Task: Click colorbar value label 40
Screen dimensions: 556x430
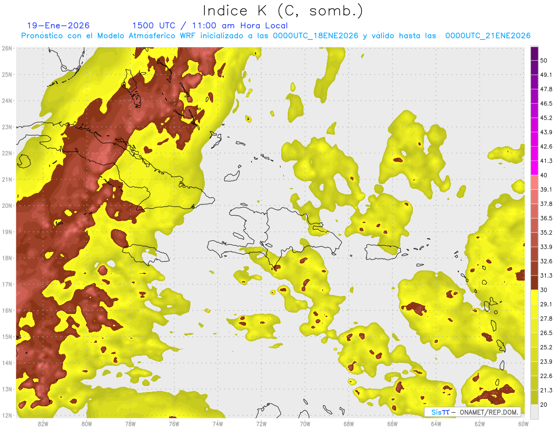Action: (x=543, y=175)
